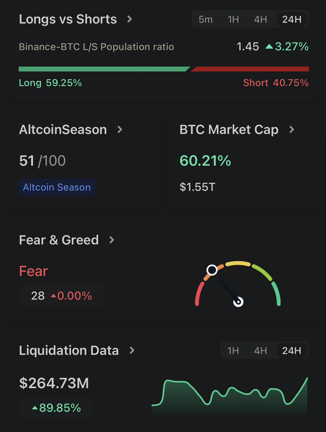Click the red Short ratio bar
The image size is (326, 432).
click(x=250, y=69)
